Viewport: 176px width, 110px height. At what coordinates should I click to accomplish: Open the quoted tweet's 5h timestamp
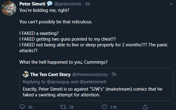114,74
